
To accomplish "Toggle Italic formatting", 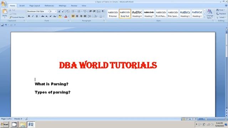I will point(33,16).
